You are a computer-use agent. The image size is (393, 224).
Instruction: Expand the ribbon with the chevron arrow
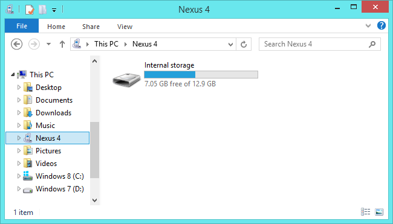(368, 25)
